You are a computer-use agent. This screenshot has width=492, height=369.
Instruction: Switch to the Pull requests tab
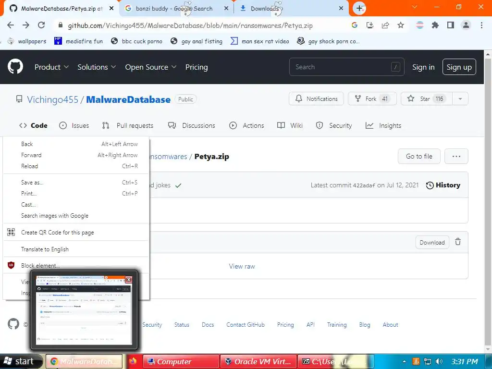tap(128, 125)
